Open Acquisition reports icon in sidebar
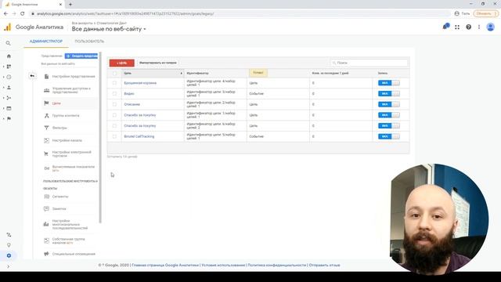 [x=9, y=98]
